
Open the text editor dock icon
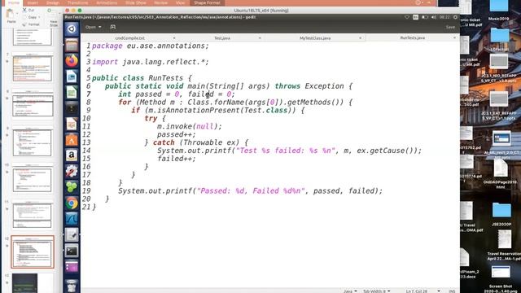click(x=72, y=234)
